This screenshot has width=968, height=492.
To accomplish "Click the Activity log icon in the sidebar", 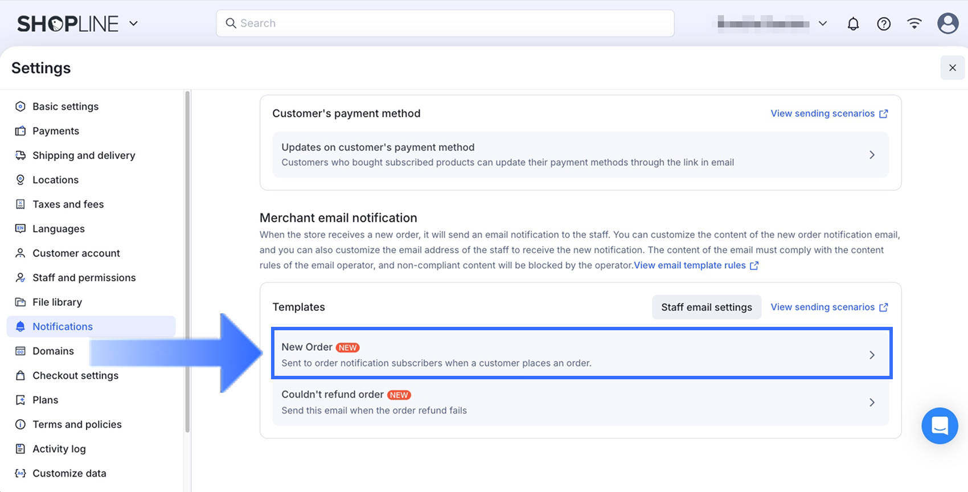I will (20, 449).
